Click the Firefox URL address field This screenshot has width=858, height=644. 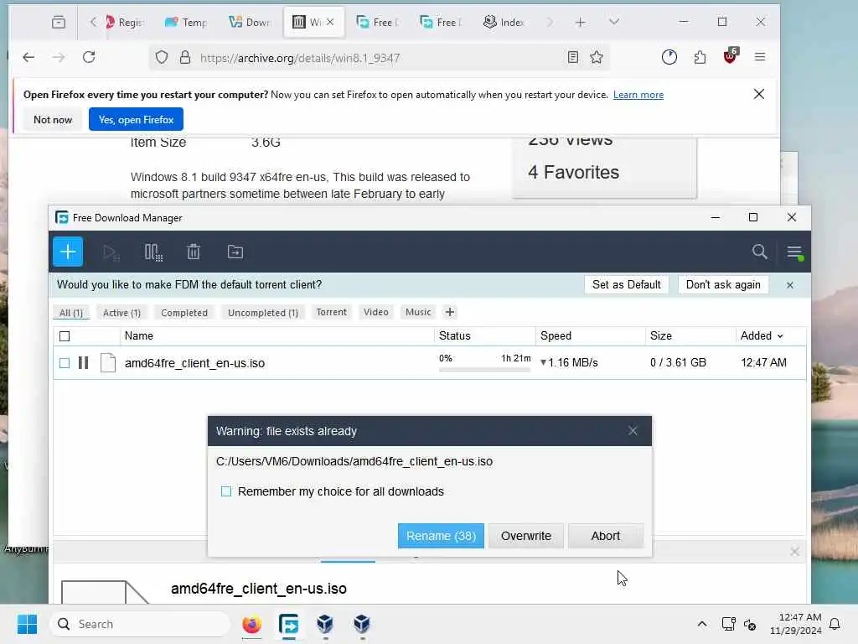click(x=378, y=58)
